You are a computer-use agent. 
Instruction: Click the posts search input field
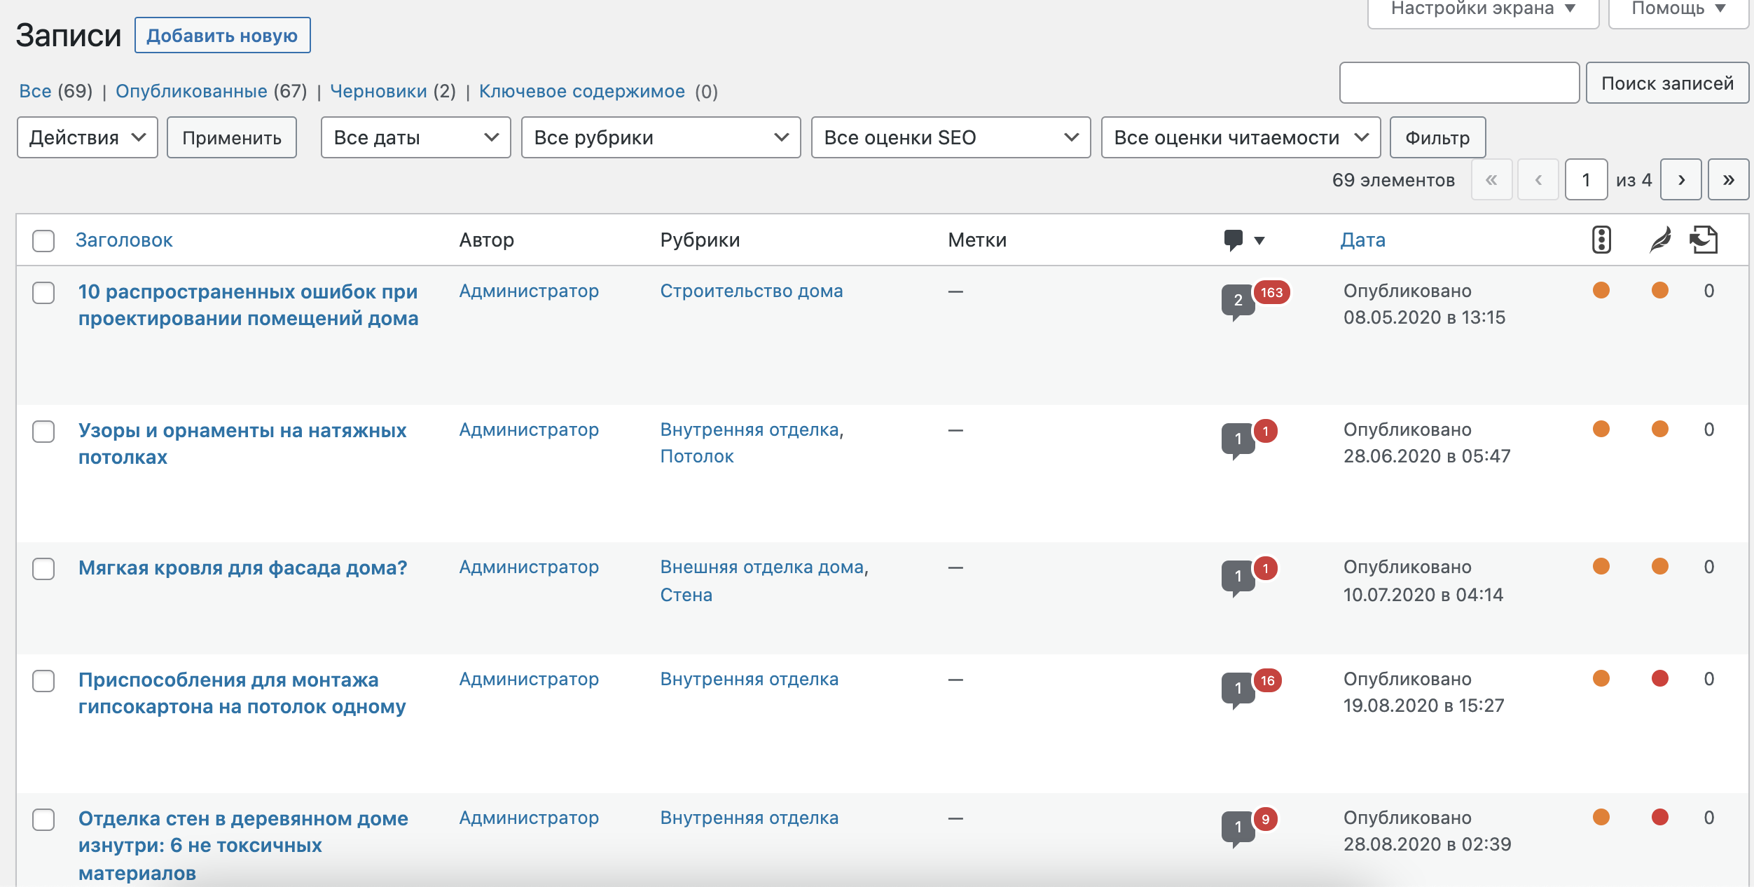[x=1458, y=83]
